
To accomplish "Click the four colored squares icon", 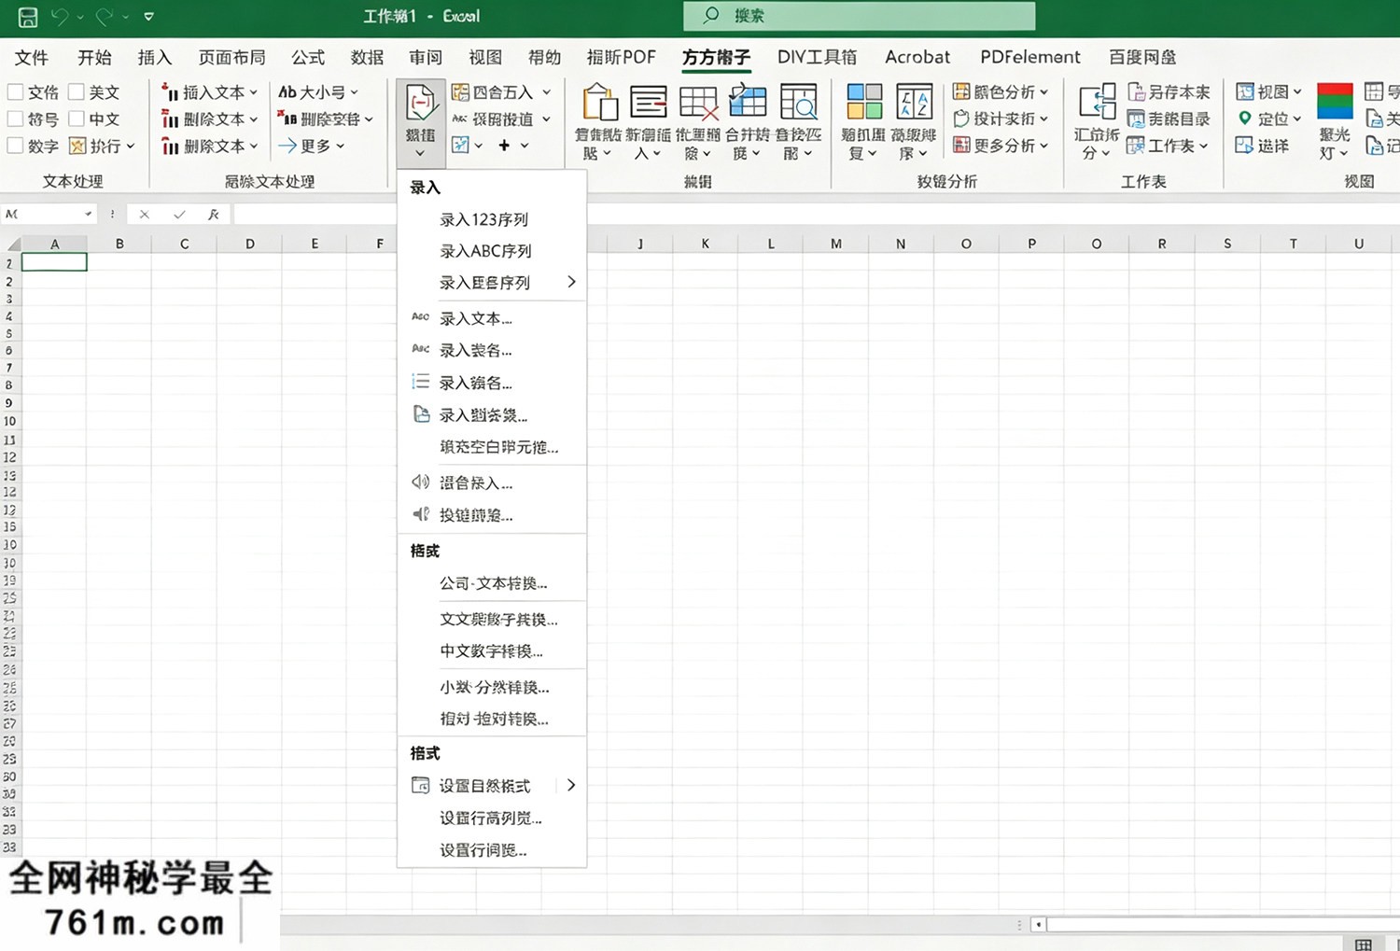I will 864,101.
